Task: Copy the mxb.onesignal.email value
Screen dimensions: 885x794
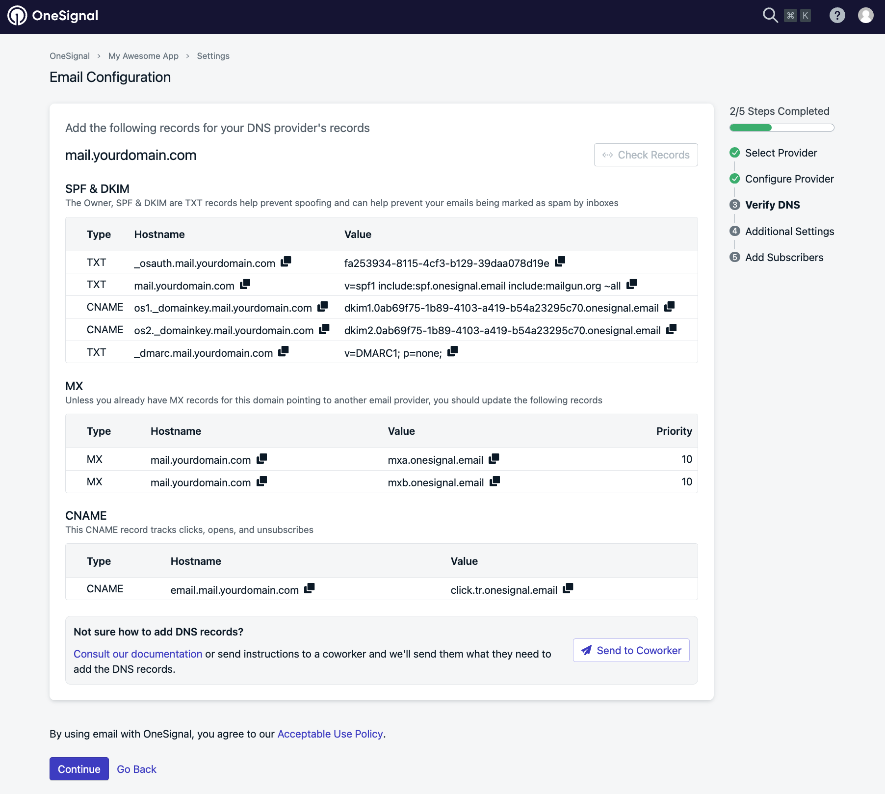Action: click(x=495, y=481)
